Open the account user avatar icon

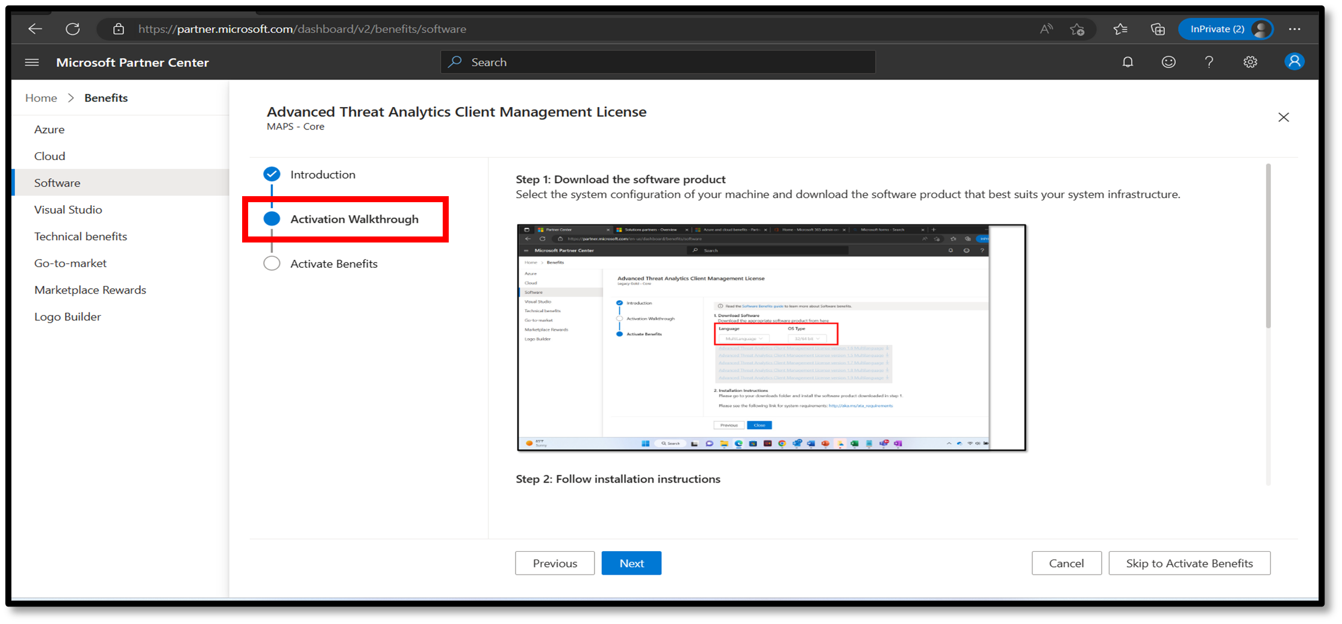(x=1294, y=61)
